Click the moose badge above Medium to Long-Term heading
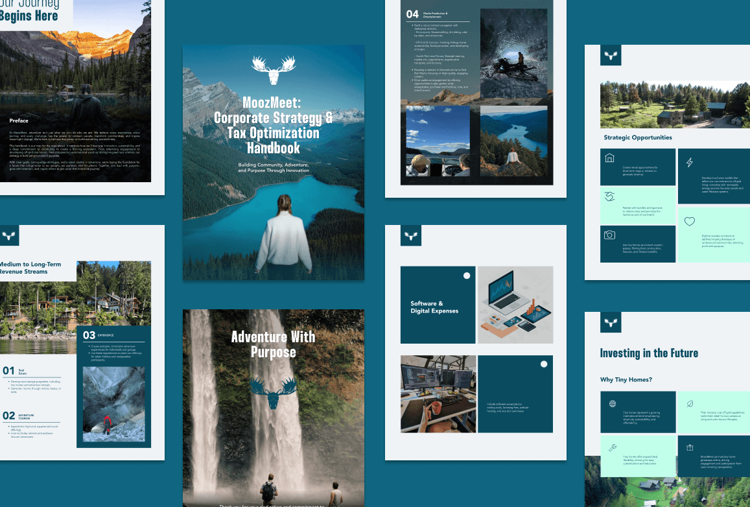The width and height of the screenshot is (750, 507). point(8,235)
